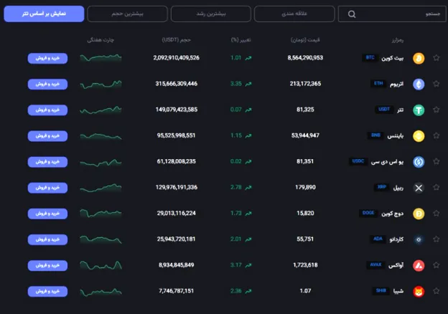
Task: Click the Bitcoin coin icon
Action: (x=419, y=58)
